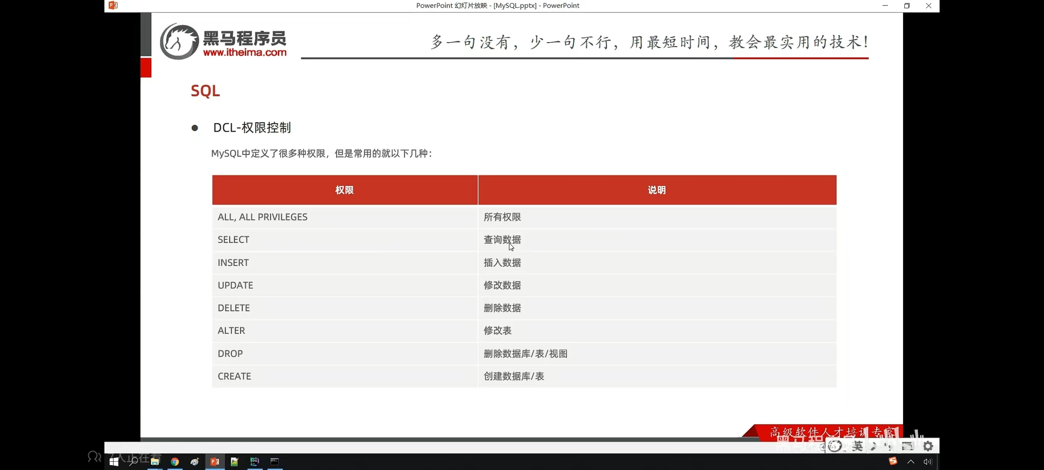Screen dimensions: 1044x470
Task: Click the SELECT row in the privileges table
Action: [344, 240]
